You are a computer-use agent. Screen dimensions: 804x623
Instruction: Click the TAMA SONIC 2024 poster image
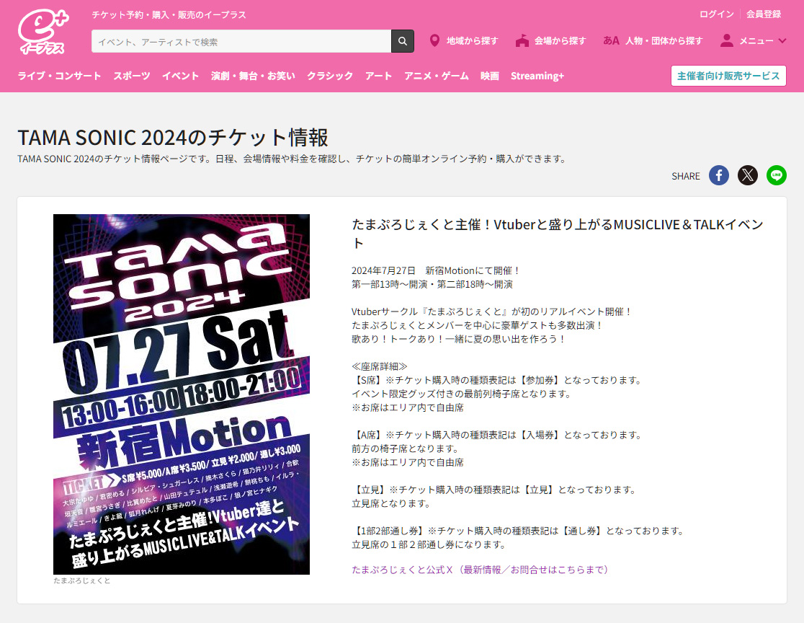[182, 394]
